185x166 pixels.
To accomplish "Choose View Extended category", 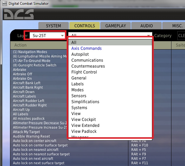I will pyautogui.click(x=110, y=125).
